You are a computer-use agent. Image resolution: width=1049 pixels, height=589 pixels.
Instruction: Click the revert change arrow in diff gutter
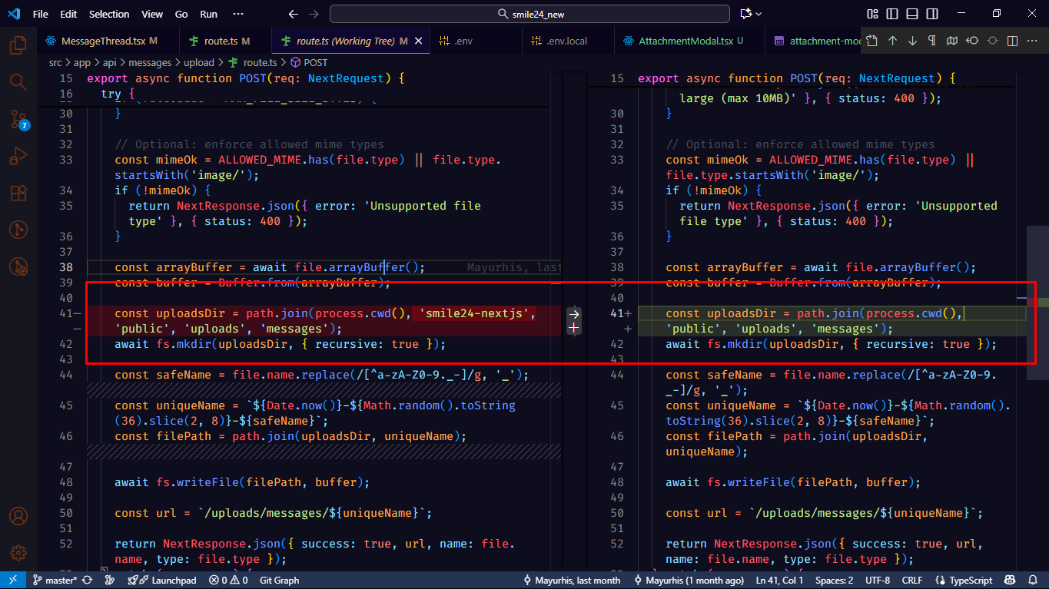pyautogui.click(x=574, y=313)
